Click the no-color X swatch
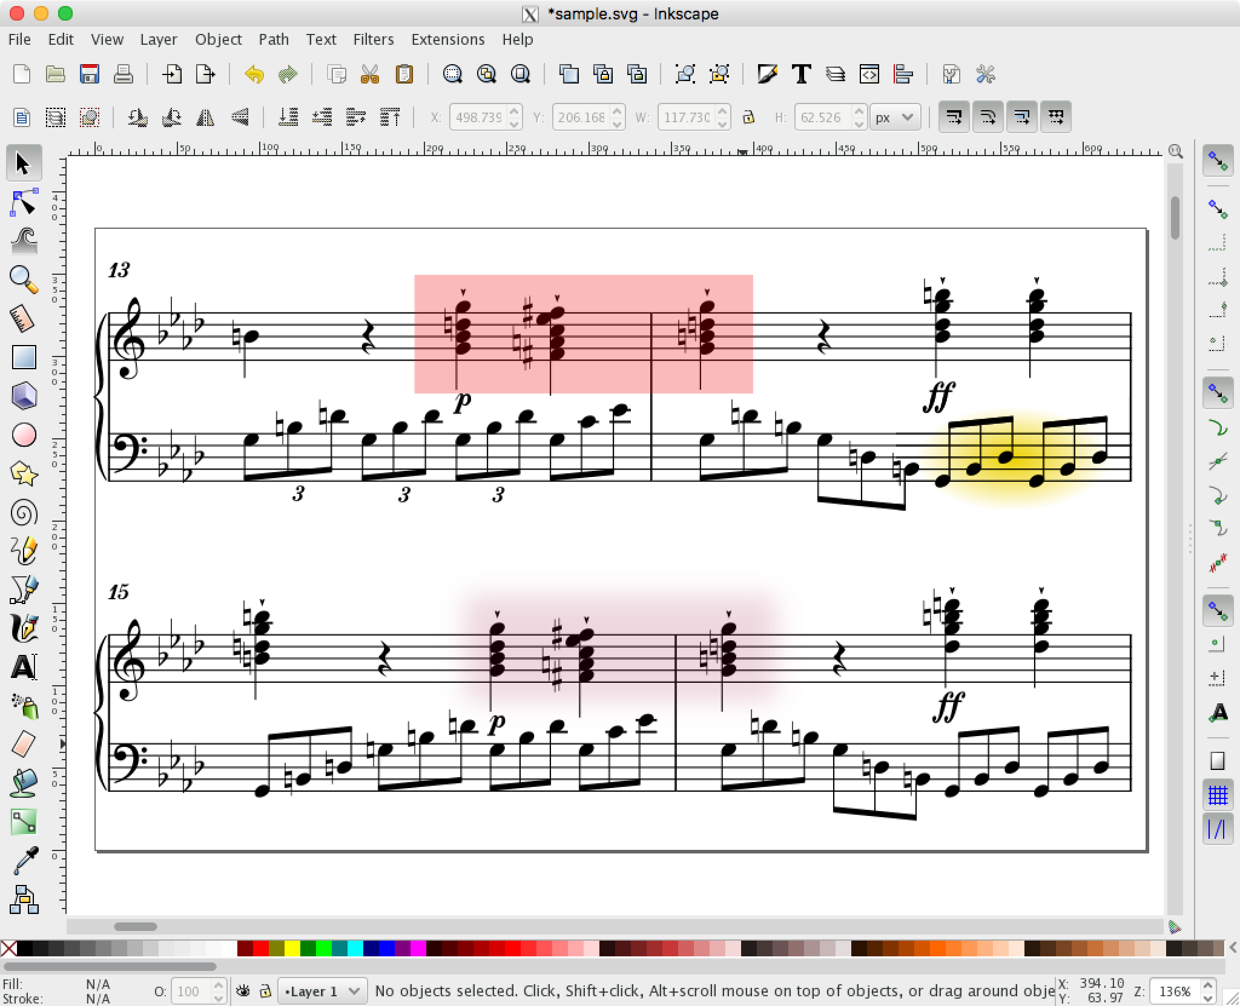 pos(8,948)
